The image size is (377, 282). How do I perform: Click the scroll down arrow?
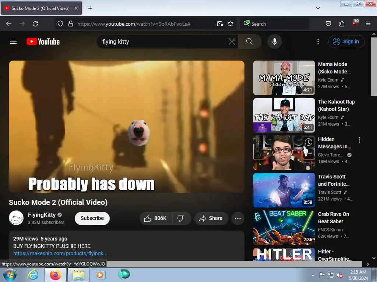click(x=374, y=258)
